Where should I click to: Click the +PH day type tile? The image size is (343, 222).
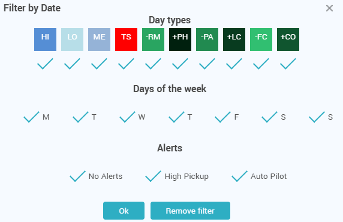tap(180, 39)
